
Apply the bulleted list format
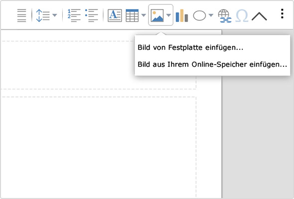coord(91,15)
